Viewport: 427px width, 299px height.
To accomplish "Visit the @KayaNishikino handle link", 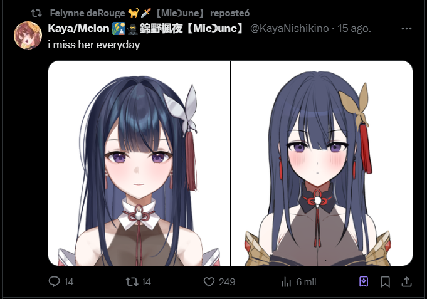I will pyautogui.click(x=290, y=28).
